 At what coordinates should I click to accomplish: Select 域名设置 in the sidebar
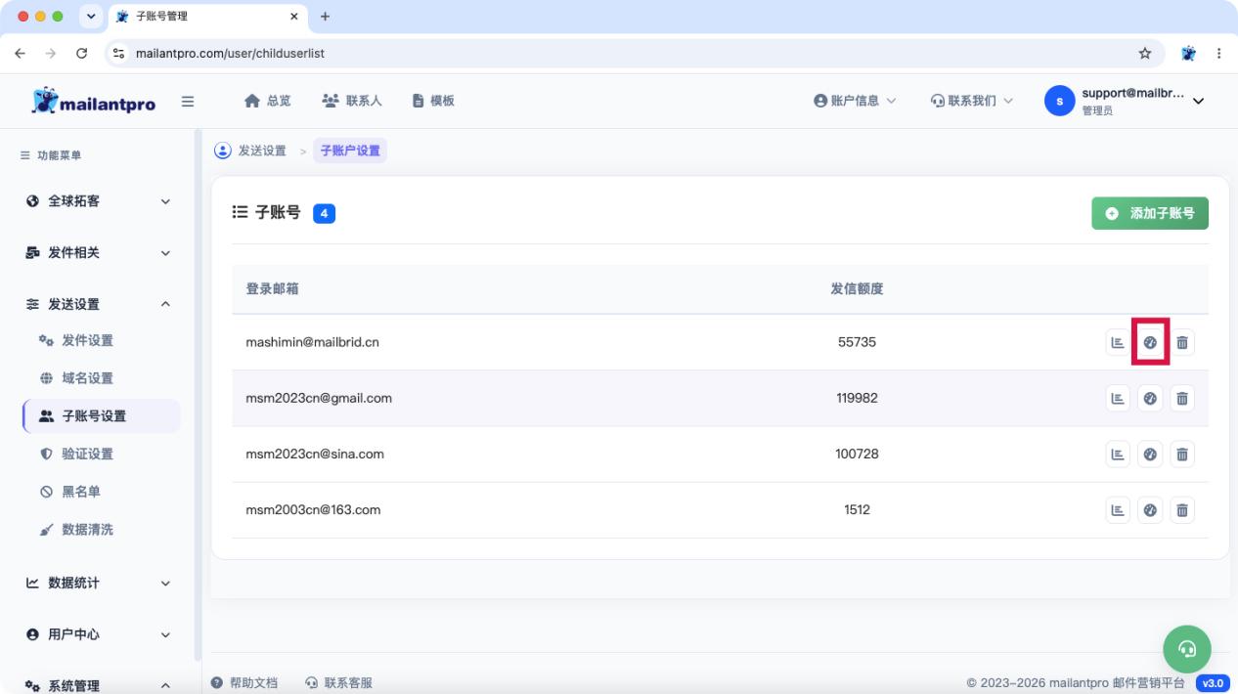pyautogui.click(x=88, y=378)
